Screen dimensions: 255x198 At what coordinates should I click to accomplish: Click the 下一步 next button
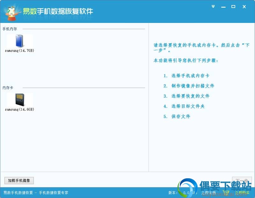click(242, 180)
